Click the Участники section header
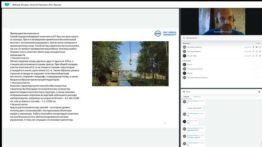 click(x=187, y=61)
